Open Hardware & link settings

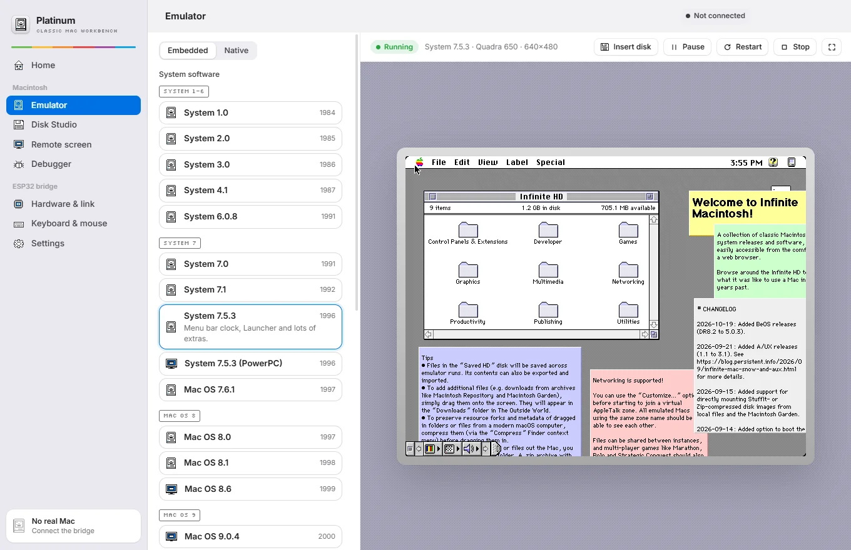pos(73,204)
